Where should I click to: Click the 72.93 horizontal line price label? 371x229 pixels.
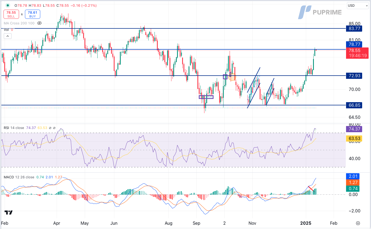click(x=354, y=76)
